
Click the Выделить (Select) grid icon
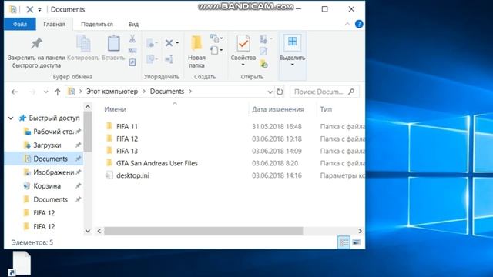(x=292, y=42)
